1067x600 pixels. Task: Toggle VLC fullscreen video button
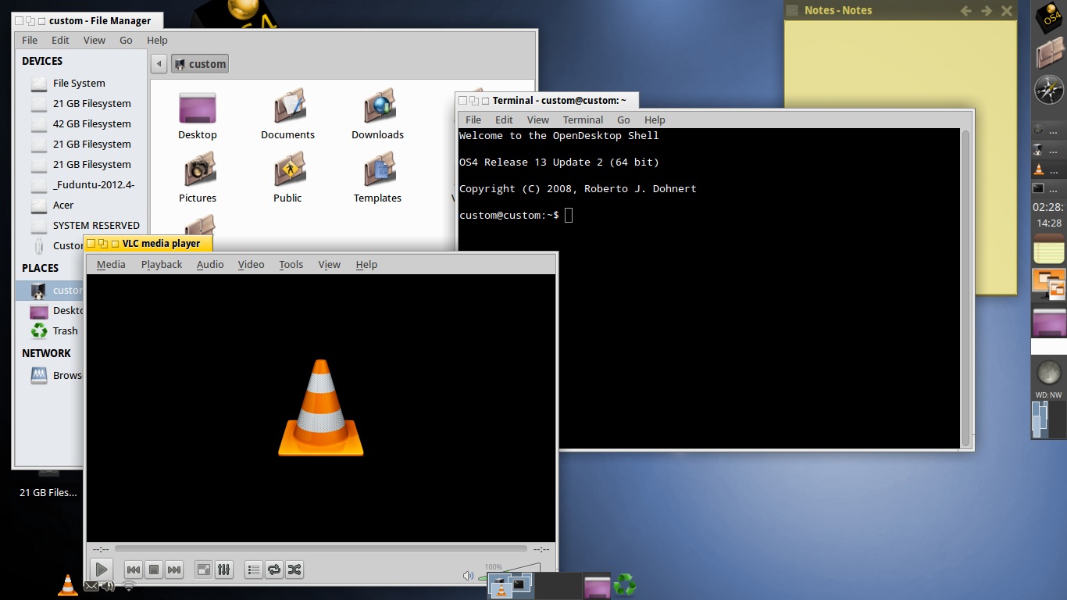[203, 570]
